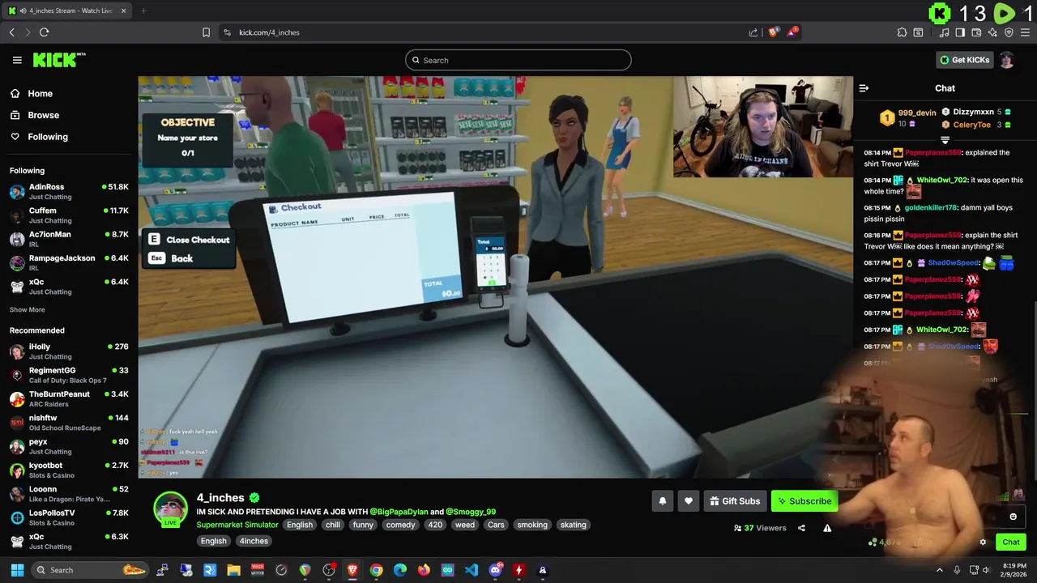Click the green Chat send button

(1011, 543)
